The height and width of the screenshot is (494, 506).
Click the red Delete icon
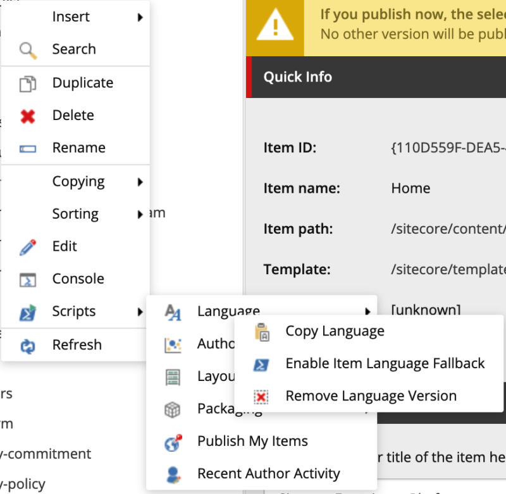(27, 115)
